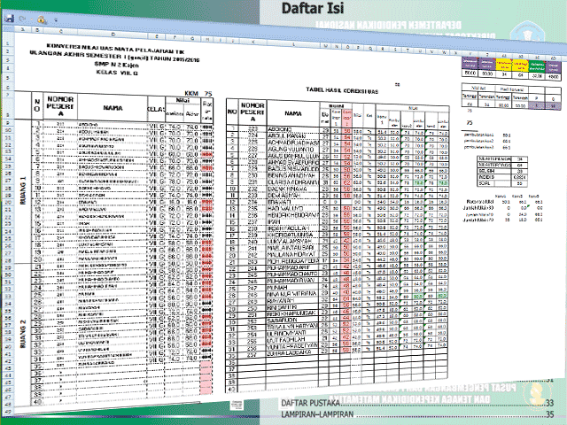Select column M header
The image size is (567, 425).
pos(326,46)
